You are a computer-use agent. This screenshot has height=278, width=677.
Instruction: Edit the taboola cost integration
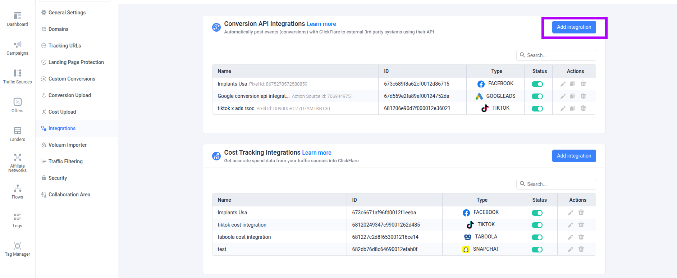(x=570, y=237)
